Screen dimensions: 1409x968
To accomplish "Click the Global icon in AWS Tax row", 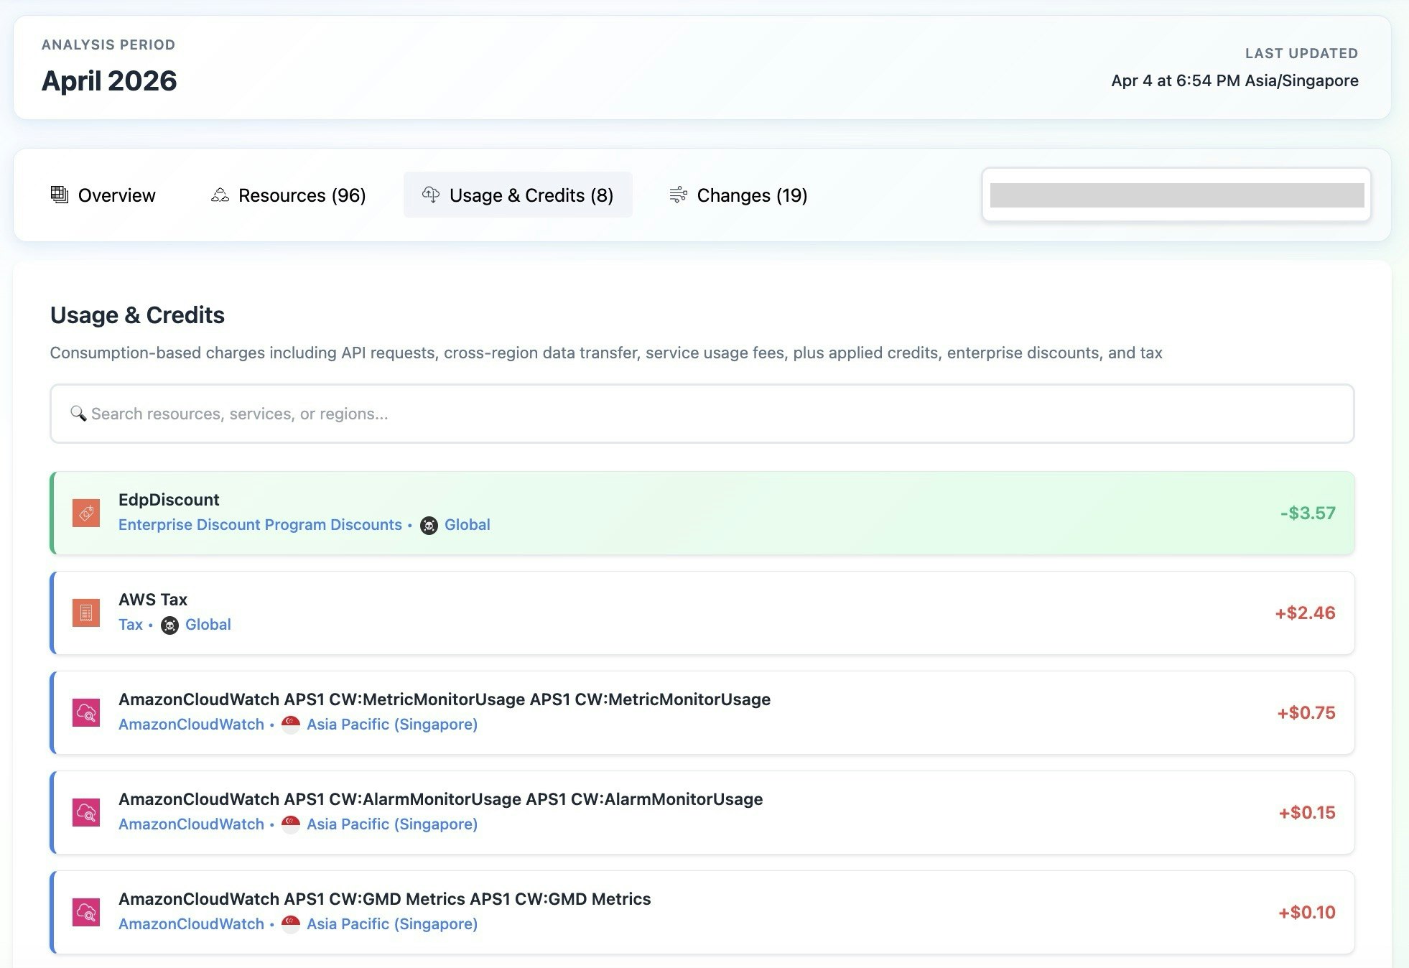I will point(169,625).
